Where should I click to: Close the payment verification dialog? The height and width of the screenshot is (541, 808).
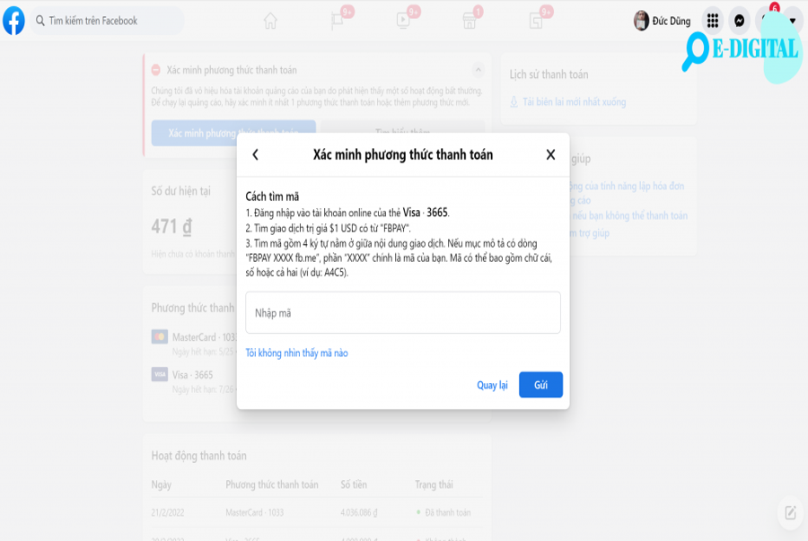point(550,154)
